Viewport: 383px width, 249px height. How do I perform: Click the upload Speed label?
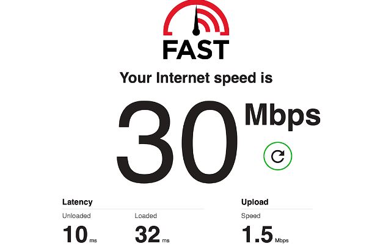[250, 216]
